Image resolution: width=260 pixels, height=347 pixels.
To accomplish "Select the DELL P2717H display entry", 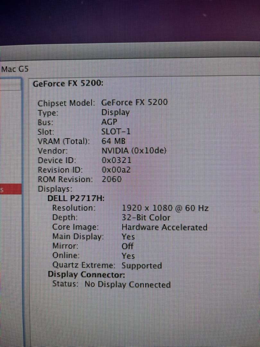I will click(76, 199).
